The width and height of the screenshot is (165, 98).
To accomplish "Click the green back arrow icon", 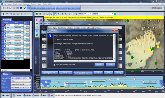I will click(x=37, y=14).
